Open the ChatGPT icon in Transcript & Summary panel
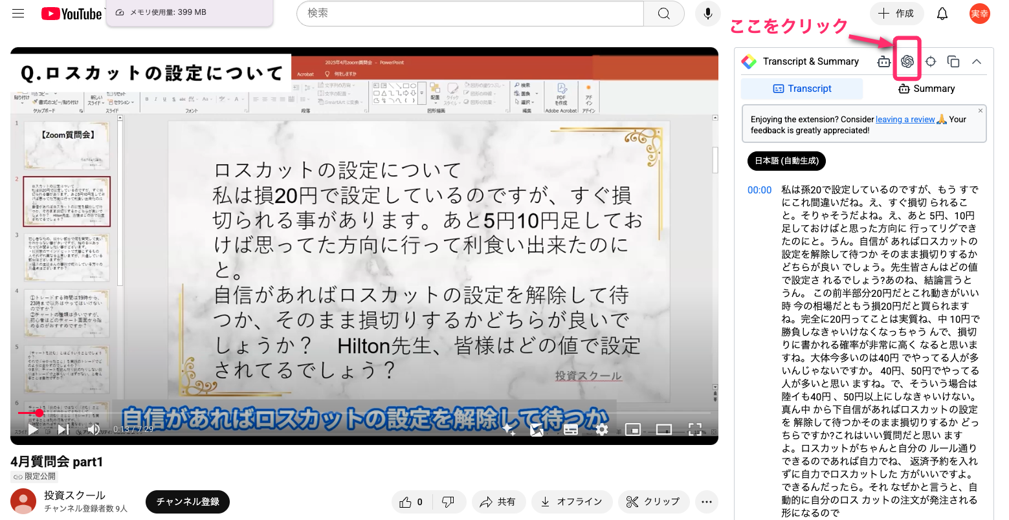The height and width of the screenshot is (520, 1009). click(907, 61)
